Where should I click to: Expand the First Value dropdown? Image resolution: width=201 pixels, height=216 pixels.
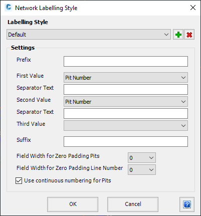126,78
